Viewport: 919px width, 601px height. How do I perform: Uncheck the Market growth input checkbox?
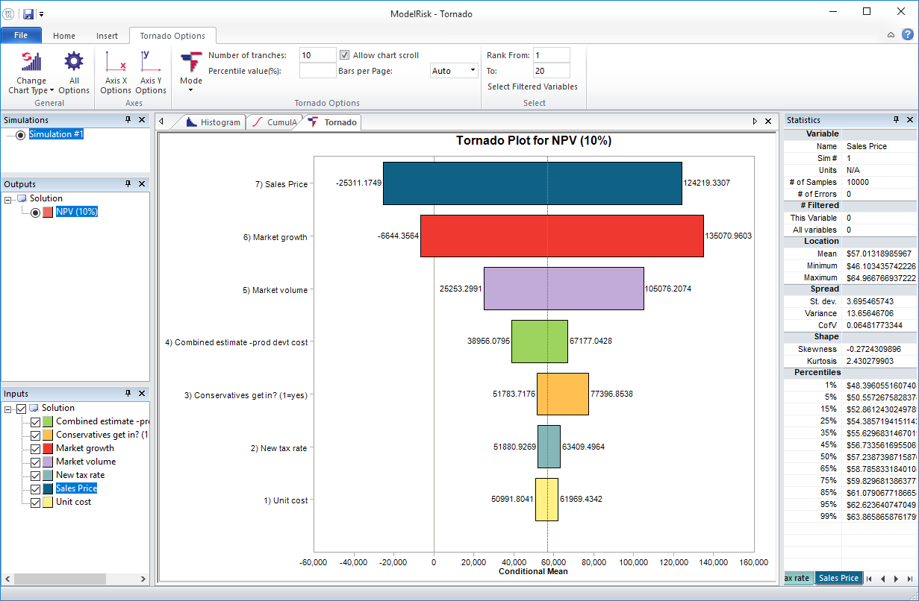pyautogui.click(x=35, y=448)
